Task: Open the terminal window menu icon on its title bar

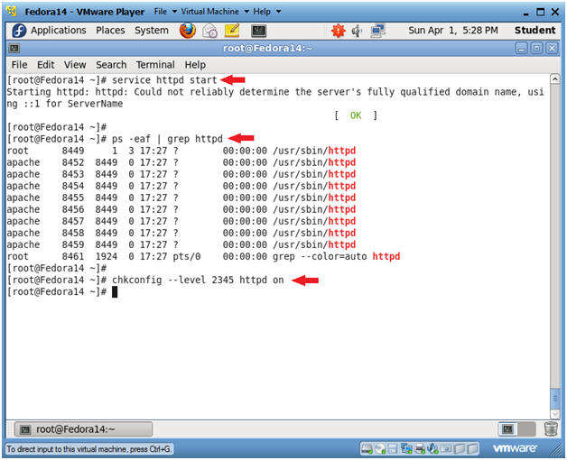Action: (x=14, y=48)
